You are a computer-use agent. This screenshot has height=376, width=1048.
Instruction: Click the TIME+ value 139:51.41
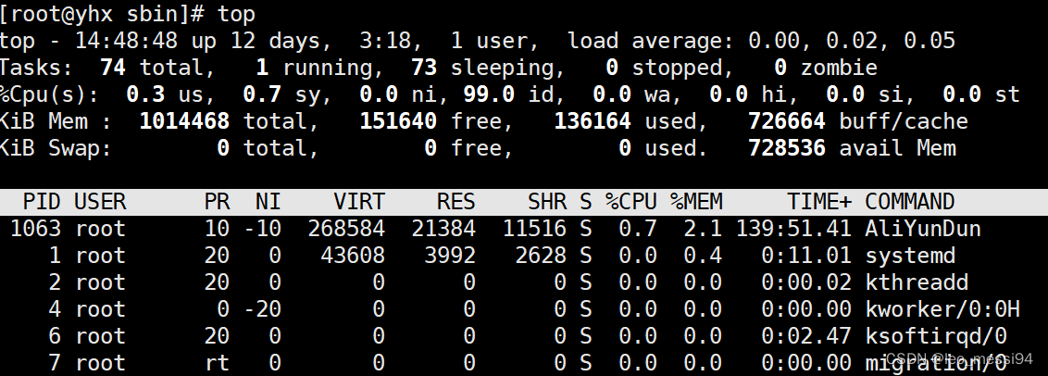tap(794, 229)
